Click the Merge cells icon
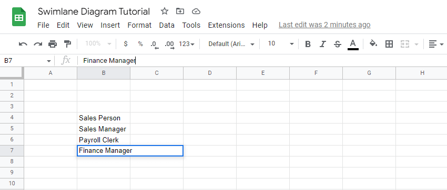Image resolution: width=447 pixels, height=190 pixels. 405,44
